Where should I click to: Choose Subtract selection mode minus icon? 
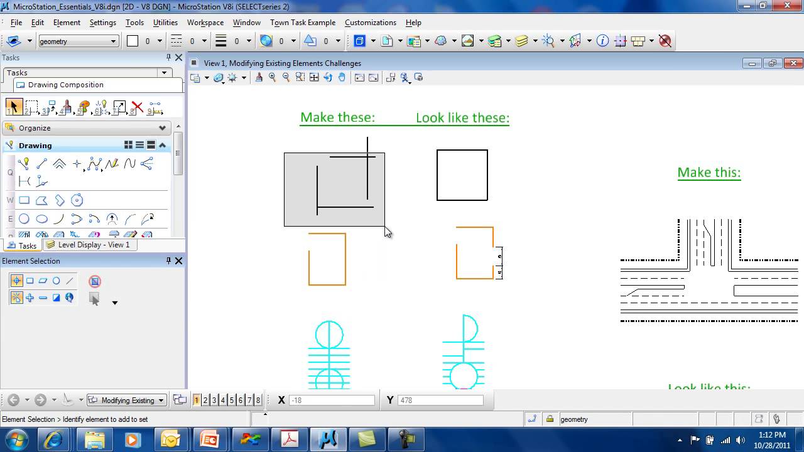43,298
